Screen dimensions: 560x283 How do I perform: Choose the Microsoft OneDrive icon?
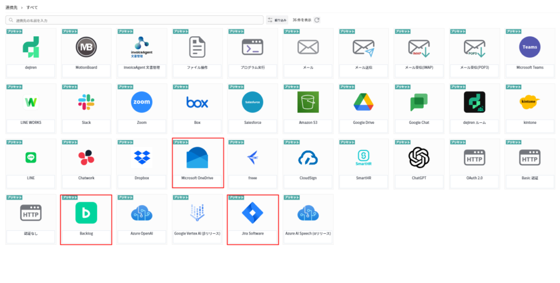coord(197,158)
